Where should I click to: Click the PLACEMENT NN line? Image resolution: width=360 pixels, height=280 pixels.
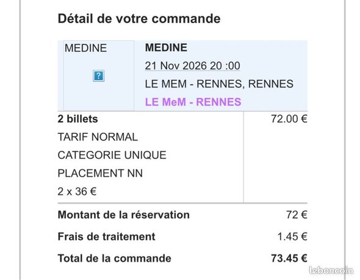(100, 173)
